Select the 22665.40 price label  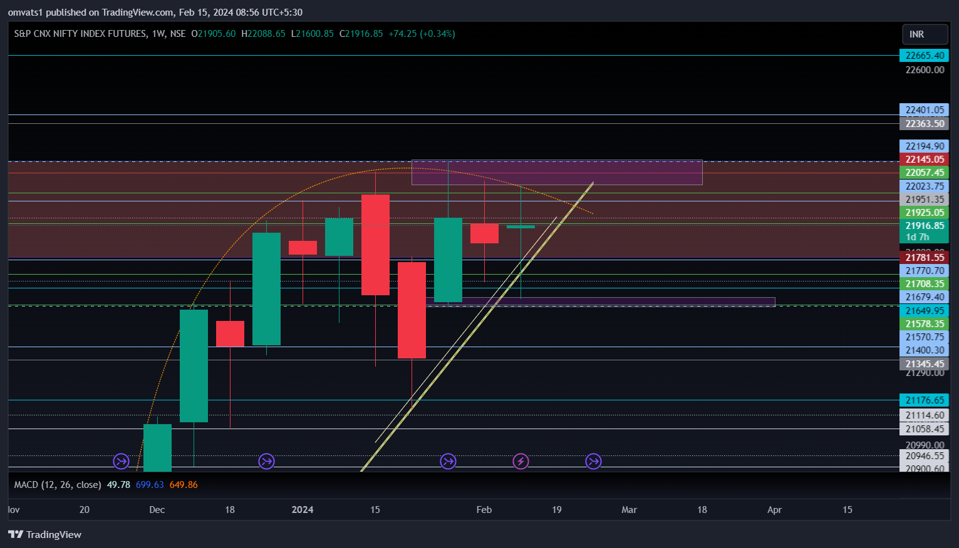tap(925, 56)
